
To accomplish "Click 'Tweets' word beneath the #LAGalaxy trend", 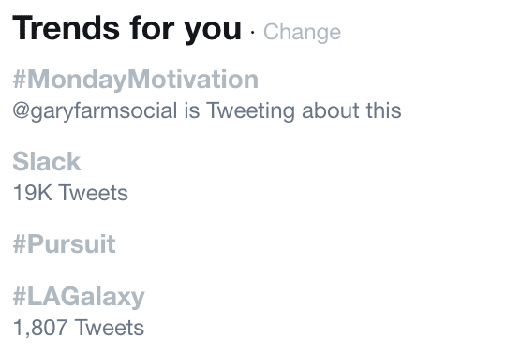I will point(110,328).
